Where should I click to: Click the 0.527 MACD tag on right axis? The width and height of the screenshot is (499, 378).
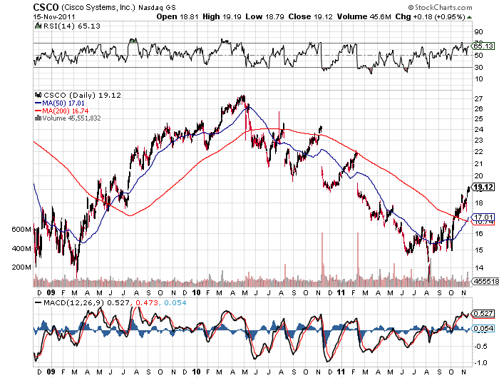point(483,314)
